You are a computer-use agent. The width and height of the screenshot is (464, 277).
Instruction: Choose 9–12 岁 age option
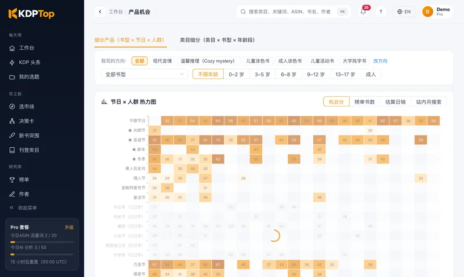coord(316,74)
